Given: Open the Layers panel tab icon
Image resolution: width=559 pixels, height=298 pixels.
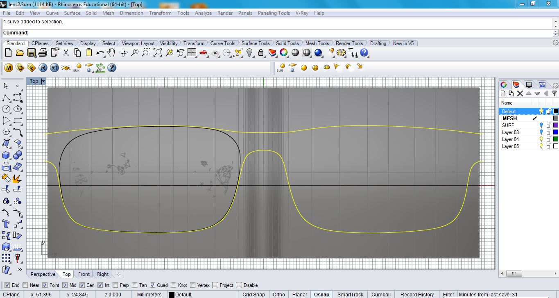Looking at the screenshot, I should click(516, 85).
